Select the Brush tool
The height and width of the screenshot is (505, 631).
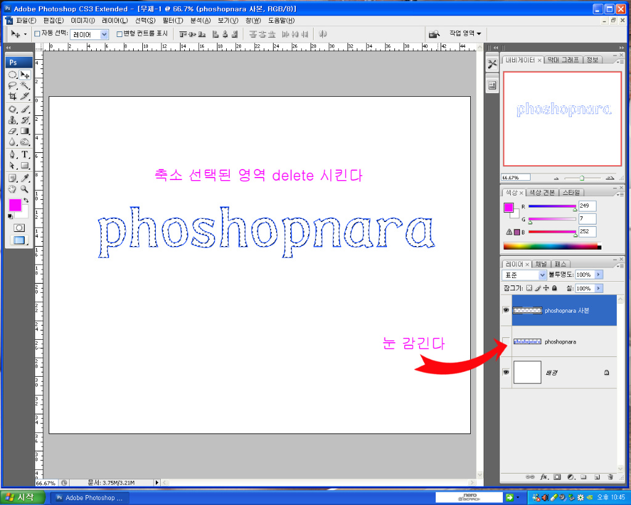click(25, 109)
